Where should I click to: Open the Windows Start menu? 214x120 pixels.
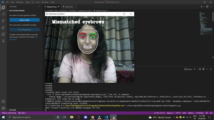[3, 117]
